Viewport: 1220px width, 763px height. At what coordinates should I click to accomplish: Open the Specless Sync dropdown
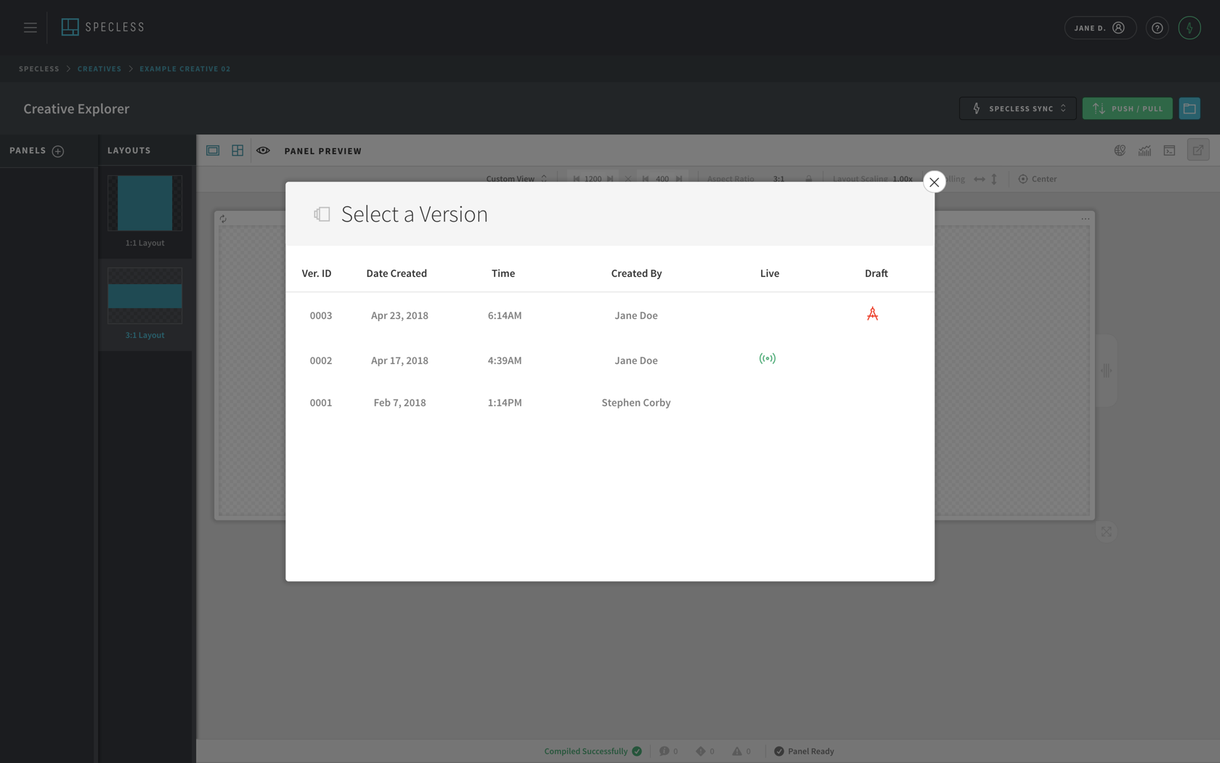tap(1017, 108)
